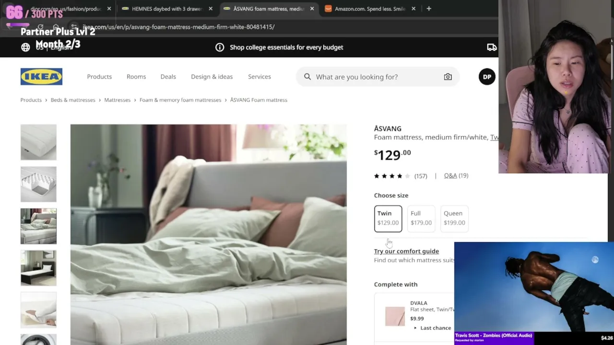Switch to the Amazon.com tab
Screen dimensions: 614x345
(370, 9)
